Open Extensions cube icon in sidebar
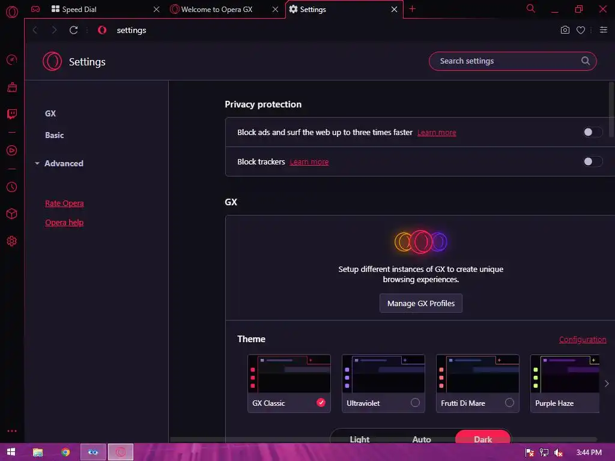615x461 pixels. click(x=12, y=214)
